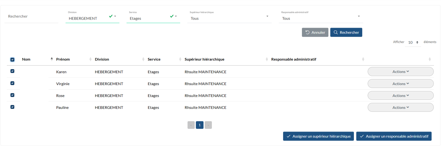Focus the Rechercher search input field
The image size is (441, 151).
point(31,16)
